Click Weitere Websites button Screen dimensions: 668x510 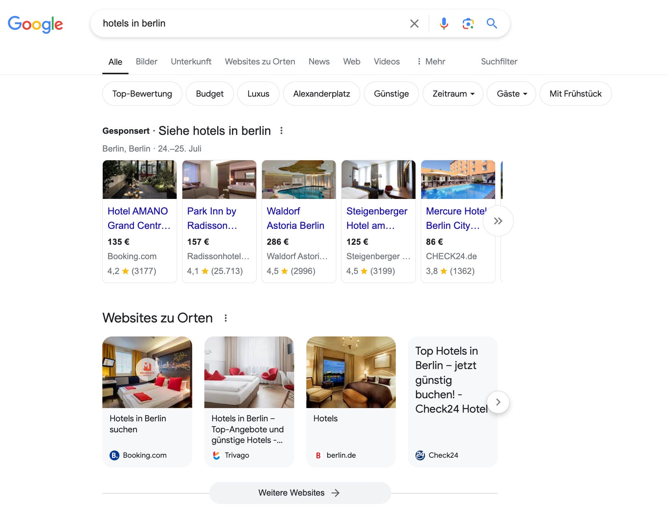coord(300,493)
